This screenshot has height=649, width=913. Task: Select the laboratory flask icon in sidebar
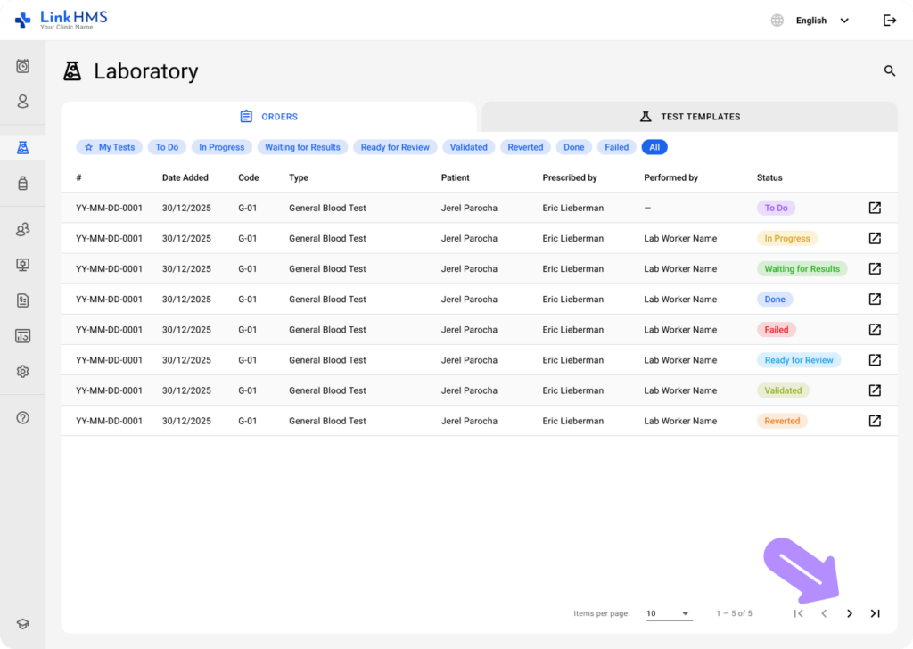click(22, 147)
